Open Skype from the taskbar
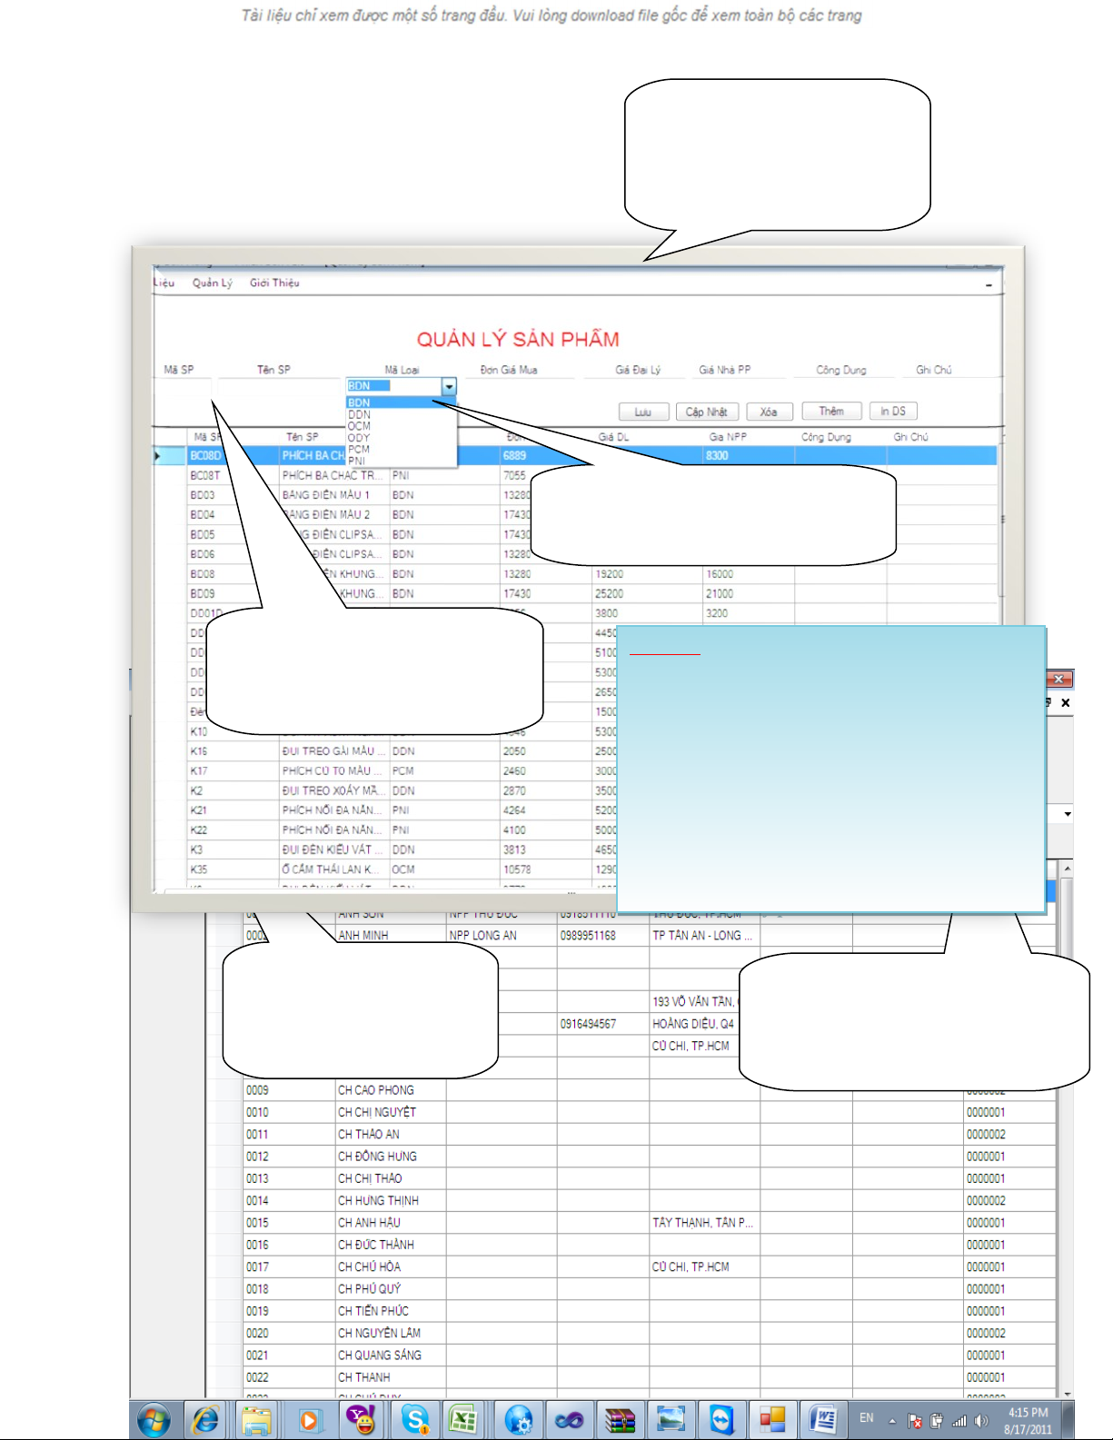The height and width of the screenshot is (1440, 1113). tap(414, 1419)
